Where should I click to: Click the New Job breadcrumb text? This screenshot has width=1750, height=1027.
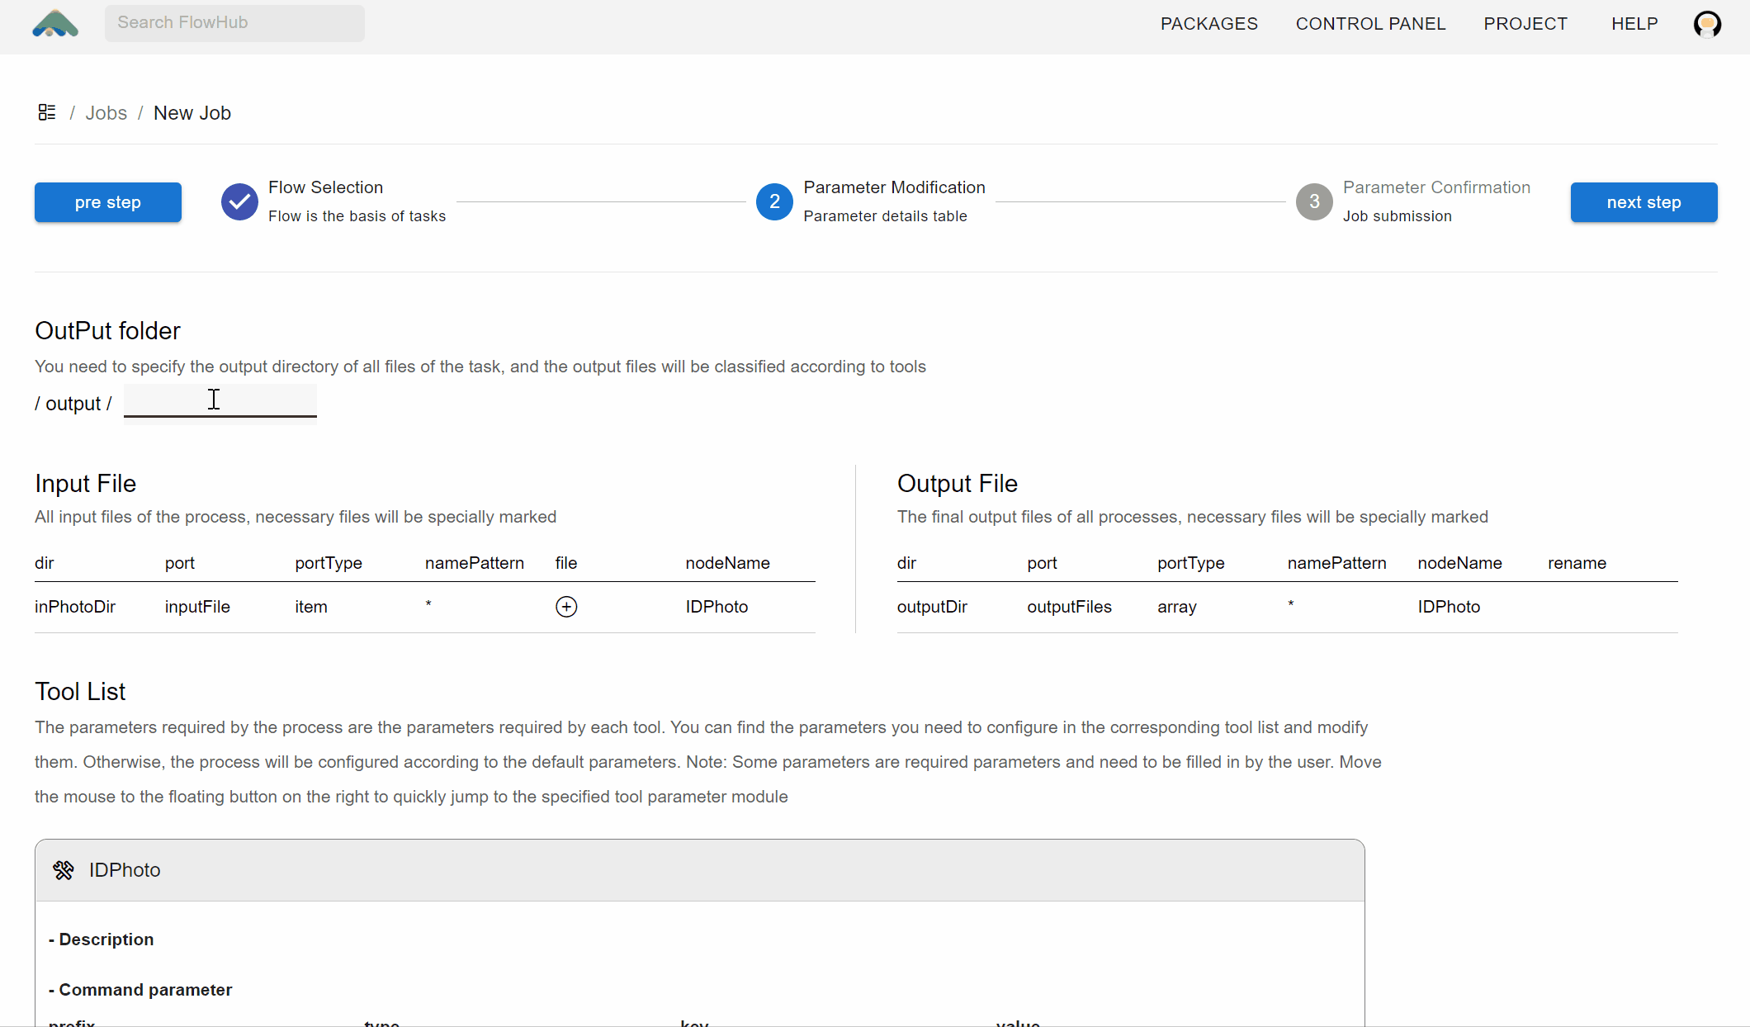(x=192, y=113)
